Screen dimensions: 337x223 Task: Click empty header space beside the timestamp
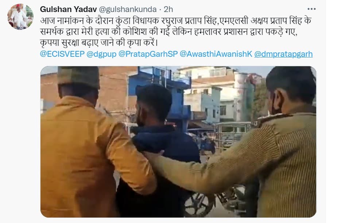click(239, 9)
